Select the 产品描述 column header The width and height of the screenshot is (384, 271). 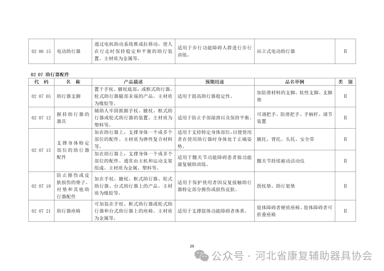coord(133,81)
